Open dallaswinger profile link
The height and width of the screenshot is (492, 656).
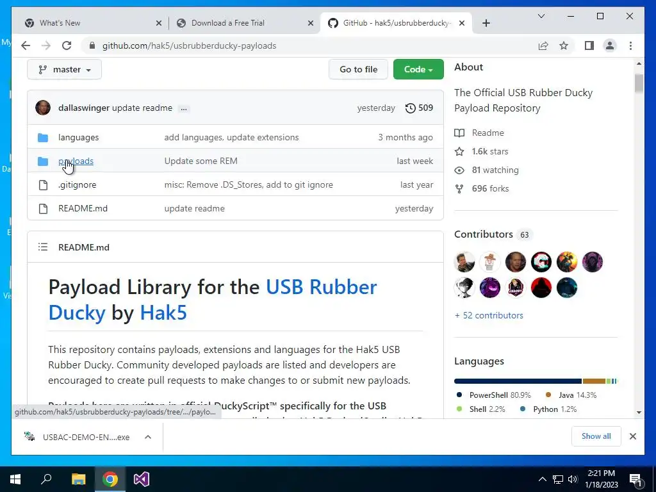(x=84, y=108)
